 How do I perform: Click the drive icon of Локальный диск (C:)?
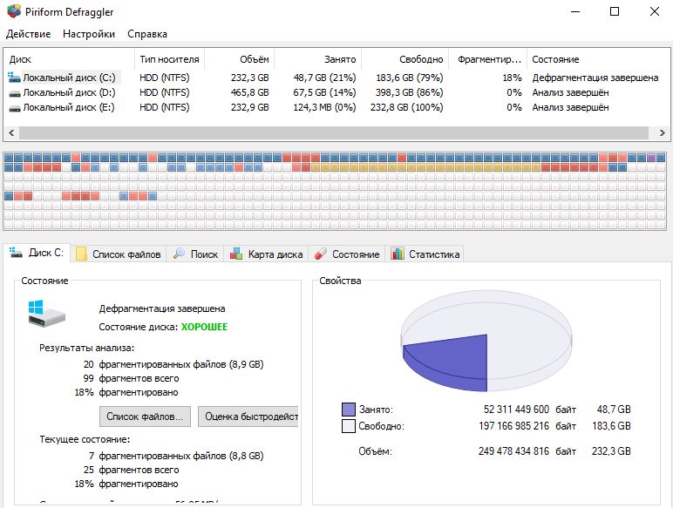click(x=14, y=78)
